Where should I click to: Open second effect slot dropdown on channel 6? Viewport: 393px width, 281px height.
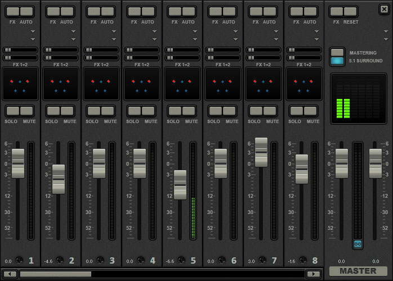click(235, 39)
